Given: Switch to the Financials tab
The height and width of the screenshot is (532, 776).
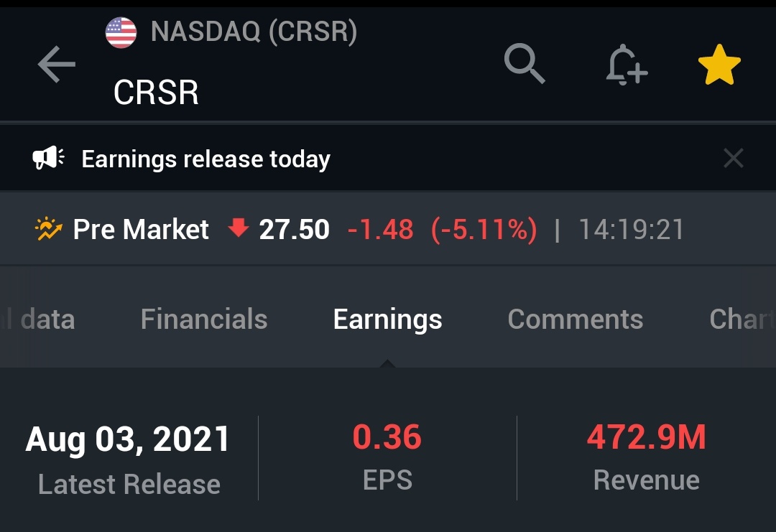Looking at the screenshot, I should tap(204, 319).
